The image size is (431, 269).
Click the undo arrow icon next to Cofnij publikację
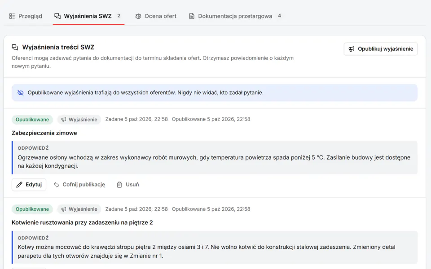(57, 184)
